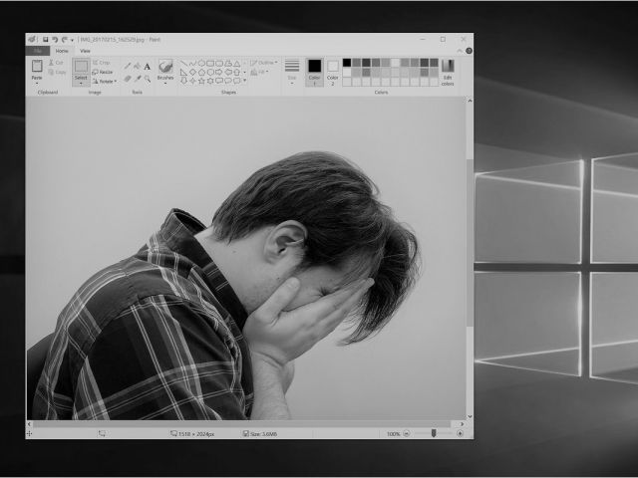Screen dimensions: 638x478
Task: Click the zoom in plus button
Action: click(460, 434)
